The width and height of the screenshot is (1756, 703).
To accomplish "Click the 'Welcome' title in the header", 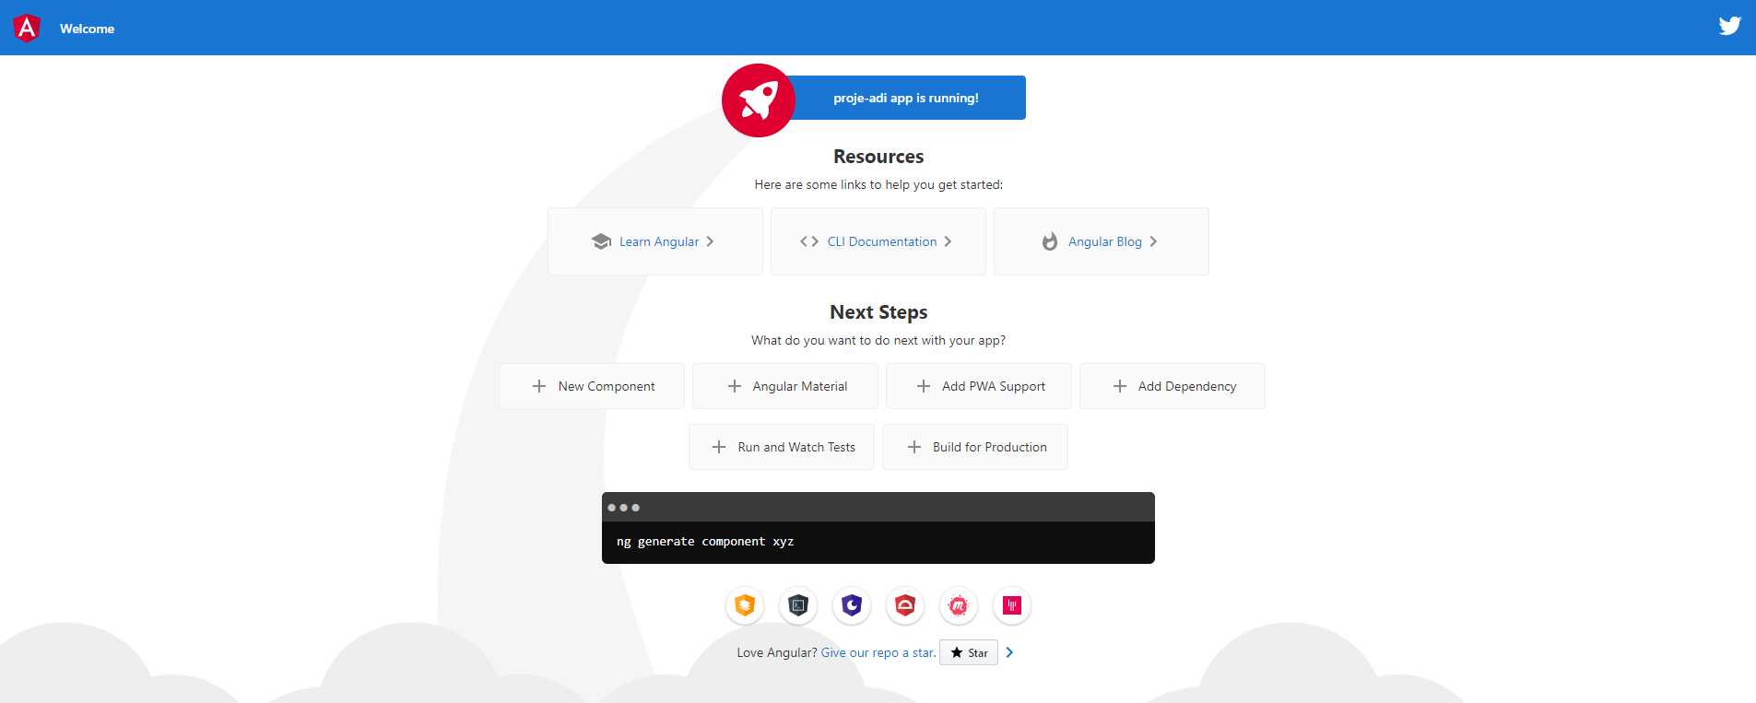I will 88,29.
